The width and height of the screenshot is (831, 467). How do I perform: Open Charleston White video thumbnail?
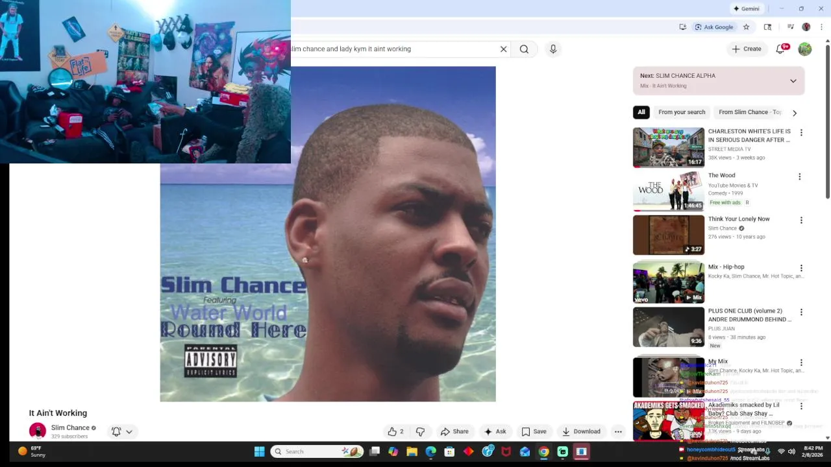pos(669,147)
